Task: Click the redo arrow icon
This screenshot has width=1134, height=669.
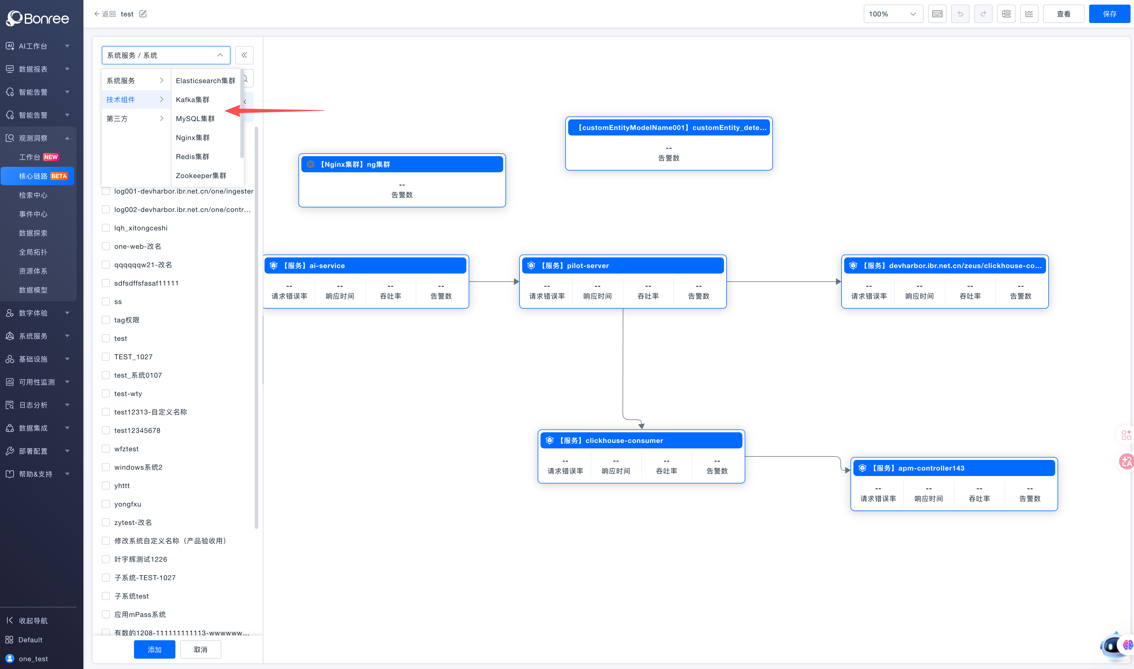Action: pos(983,14)
